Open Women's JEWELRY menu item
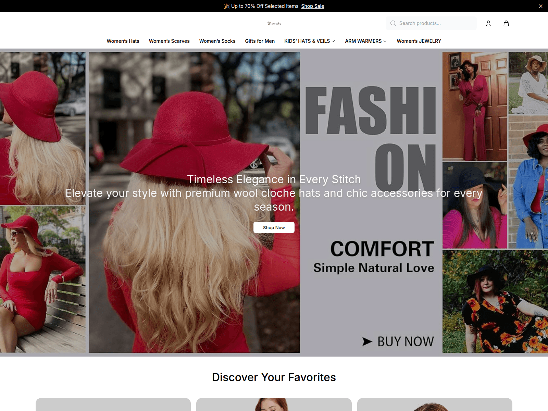The width and height of the screenshot is (548, 411). pos(419,41)
